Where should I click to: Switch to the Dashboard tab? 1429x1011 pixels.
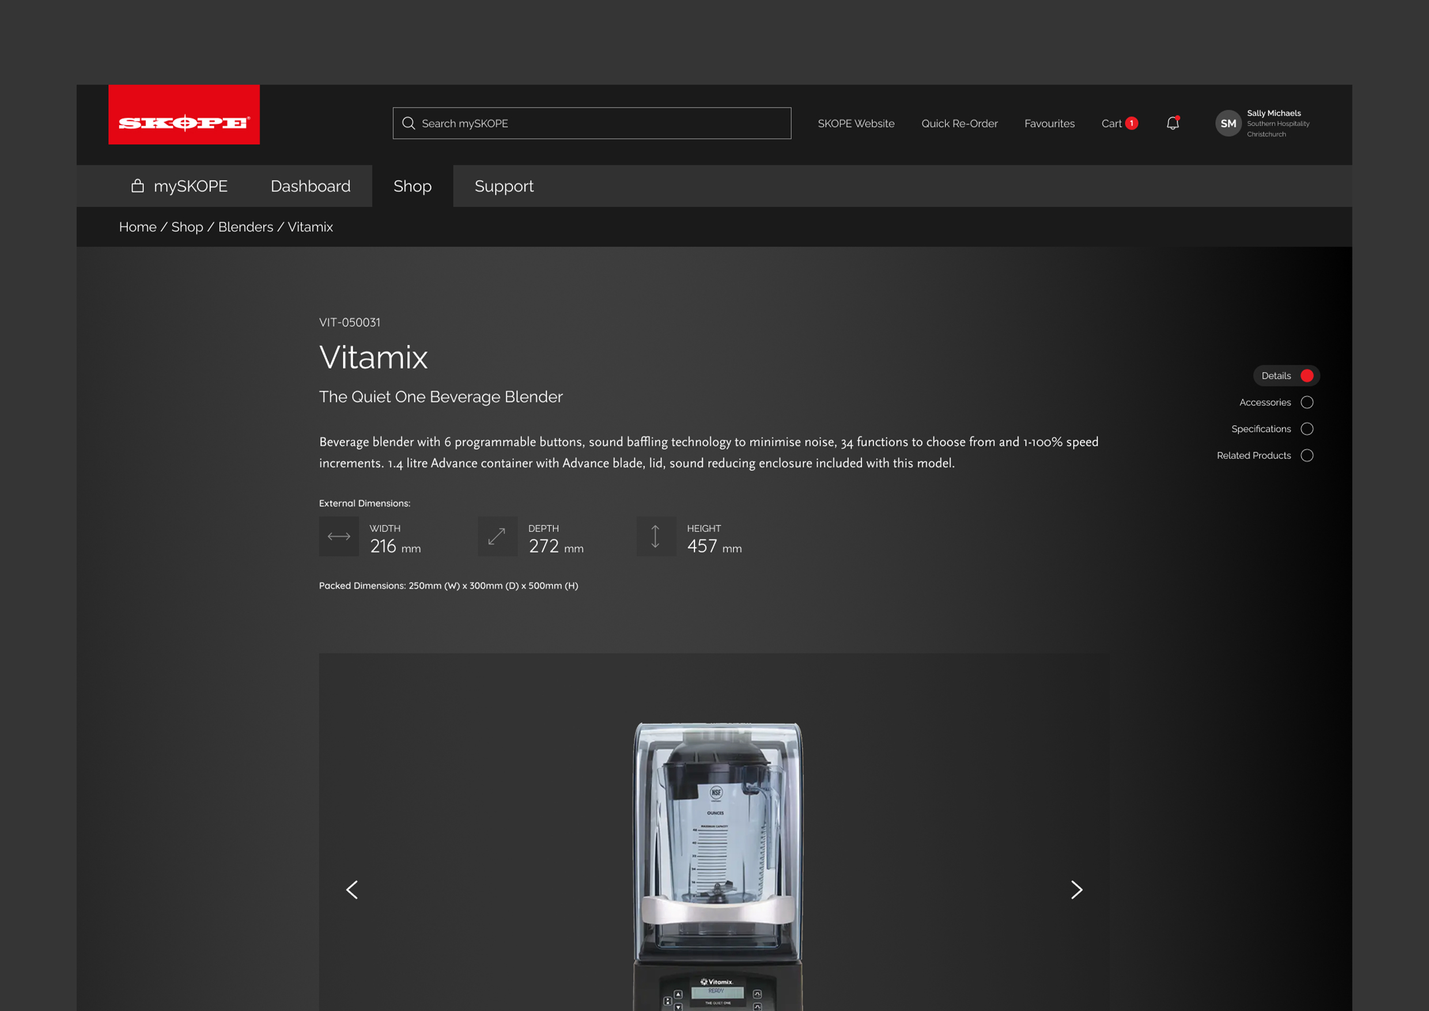tap(310, 186)
